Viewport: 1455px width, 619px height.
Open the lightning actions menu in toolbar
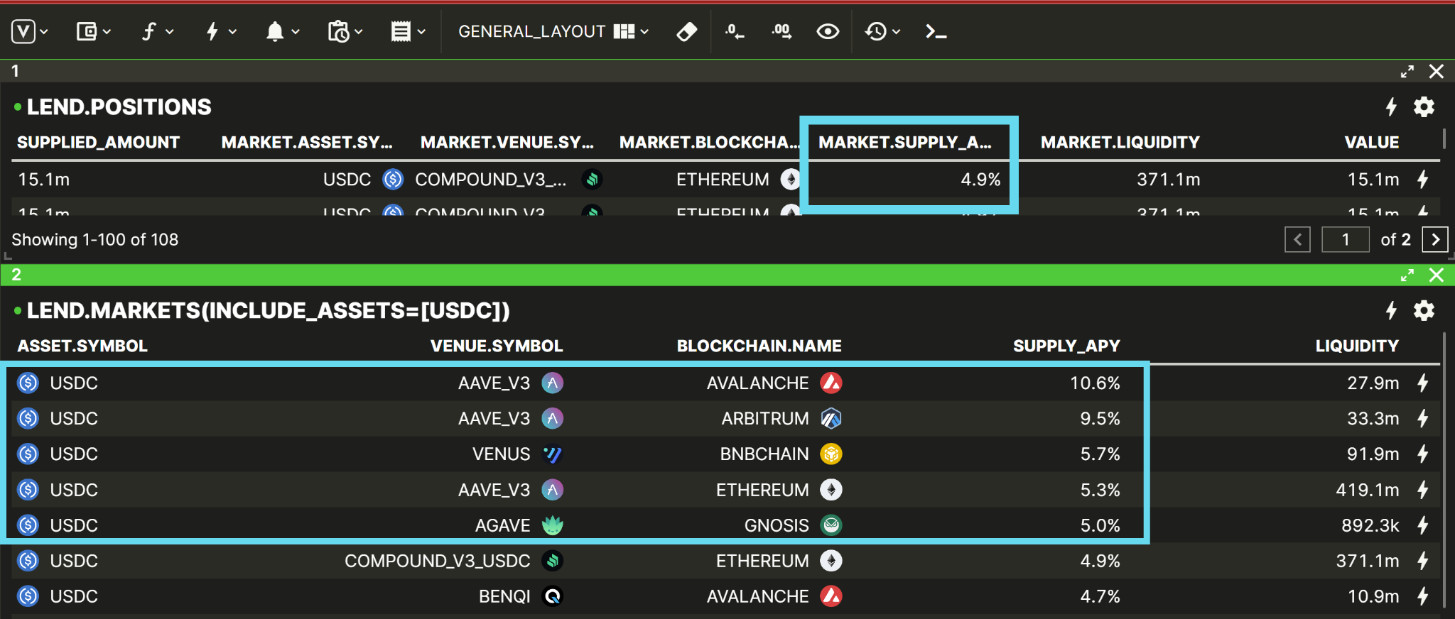click(212, 31)
